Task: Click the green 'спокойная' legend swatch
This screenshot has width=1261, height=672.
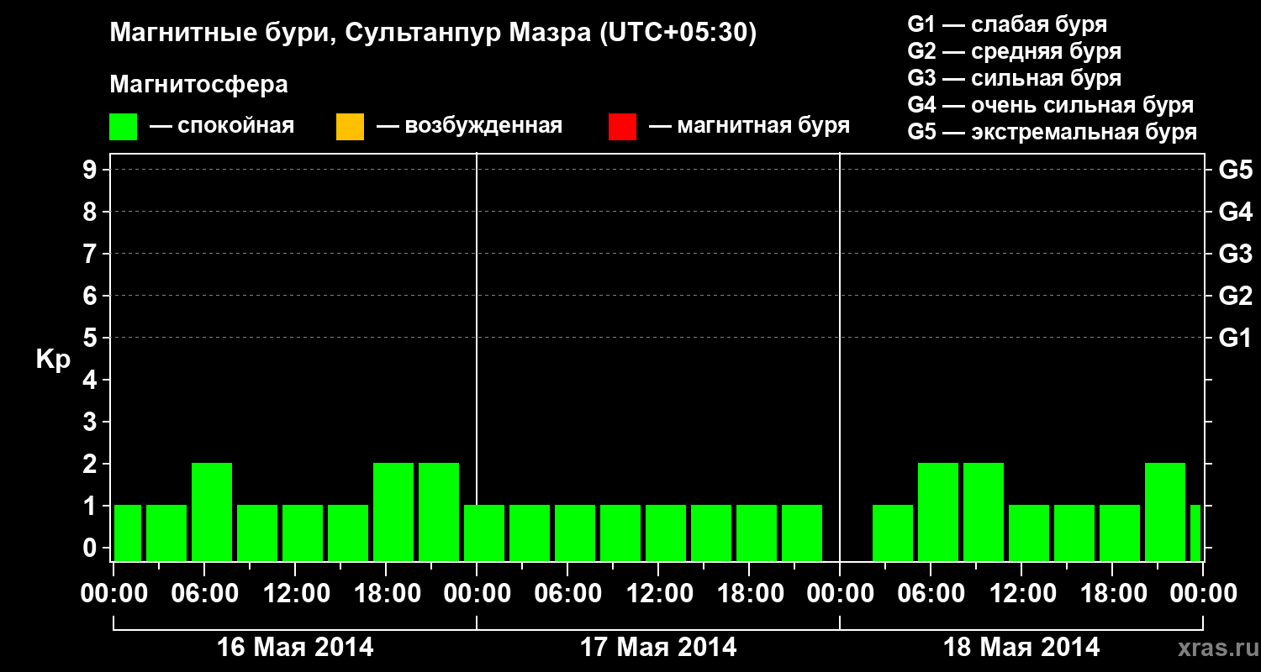Action: [x=124, y=127]
